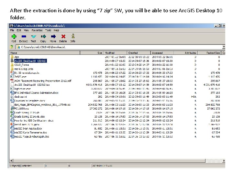Image resolution: width=233 pixels, height=174 pixels.
Task: Select the App folder icon
Action: coord(12,57)
